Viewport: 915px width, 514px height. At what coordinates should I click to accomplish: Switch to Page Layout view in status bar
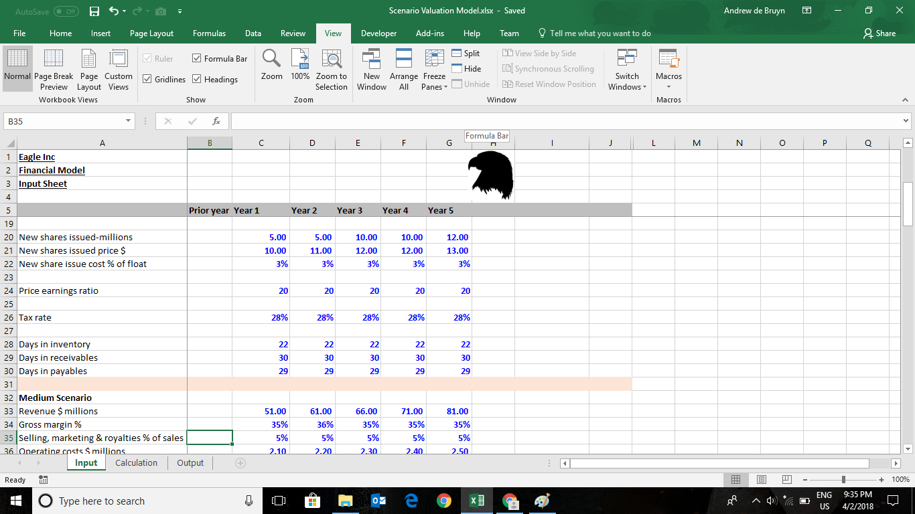(x=761, y=480)
